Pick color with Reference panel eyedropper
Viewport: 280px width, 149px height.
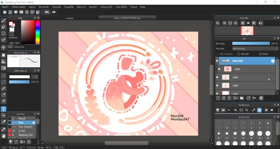pyautogui.click(x=254, y=110)
